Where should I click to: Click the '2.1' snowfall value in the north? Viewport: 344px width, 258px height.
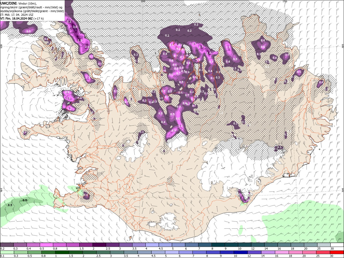(x=200, y=47)
